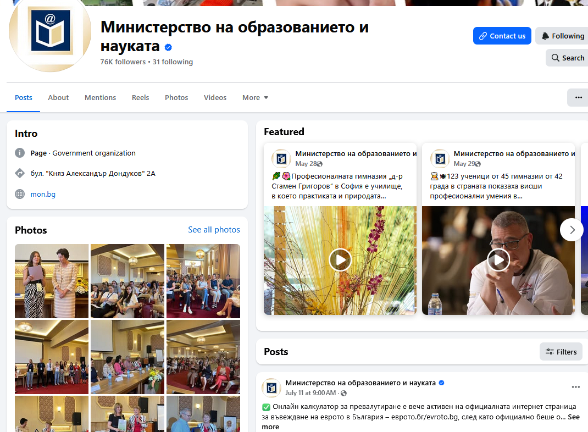
Task: Open bottom-middle photo of women presenting
Action: click(x=127, y=414)
